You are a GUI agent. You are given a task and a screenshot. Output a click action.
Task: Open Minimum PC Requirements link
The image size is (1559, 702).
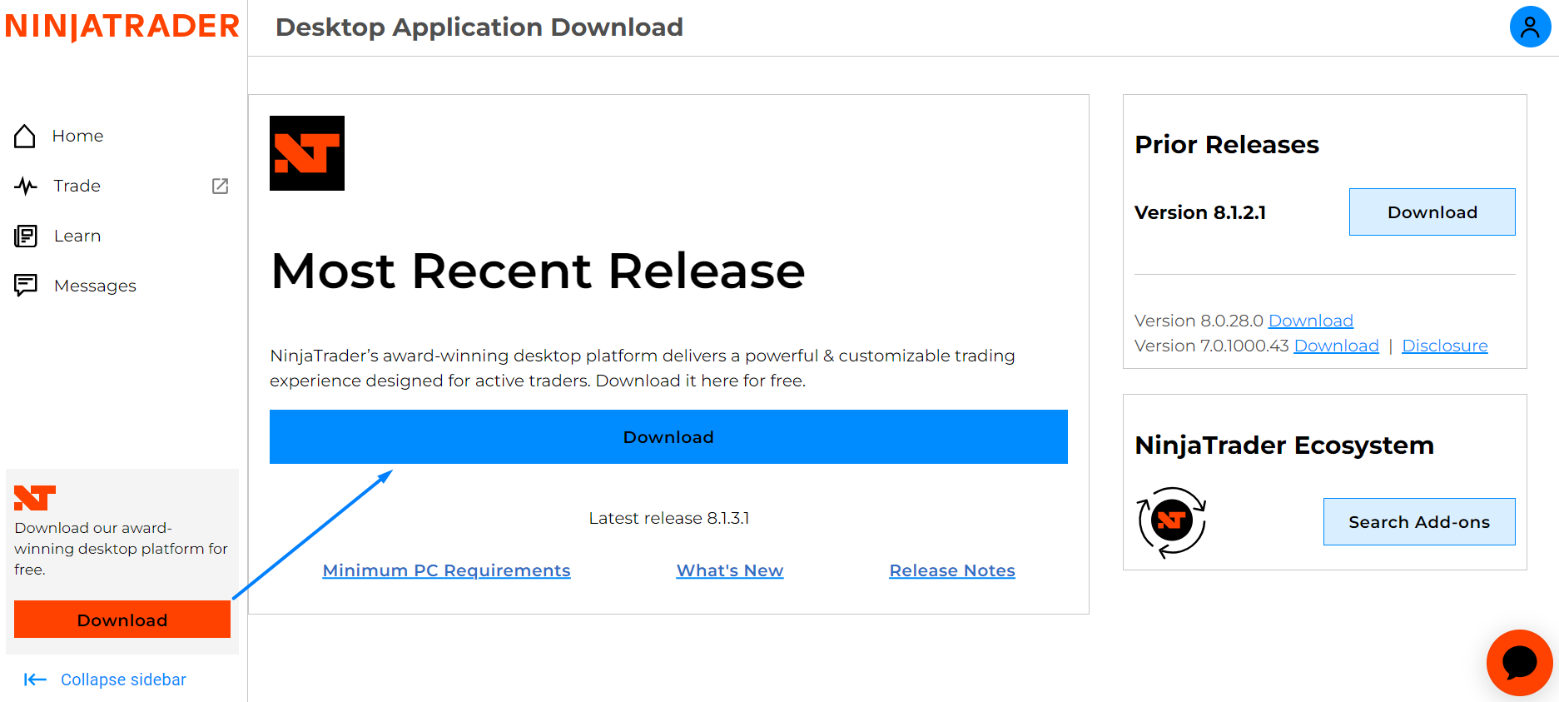[446, 570]
